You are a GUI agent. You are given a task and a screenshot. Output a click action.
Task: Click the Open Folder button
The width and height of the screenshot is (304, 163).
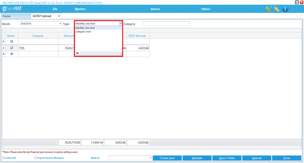click(227, 158)
